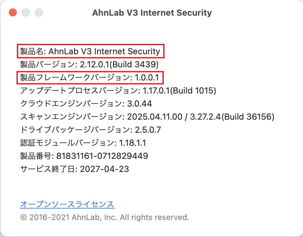Click the 製品フレームワークバージョン 1.0.0.1 line

tap(90, 77)
